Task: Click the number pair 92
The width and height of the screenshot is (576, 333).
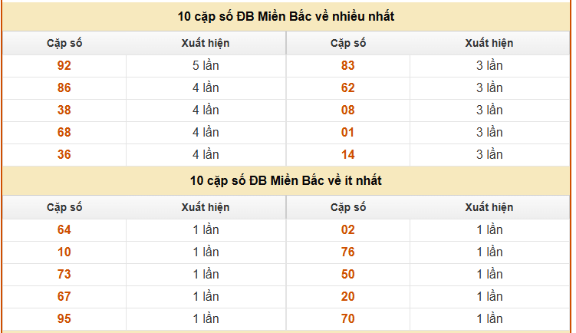Action: 64,66
